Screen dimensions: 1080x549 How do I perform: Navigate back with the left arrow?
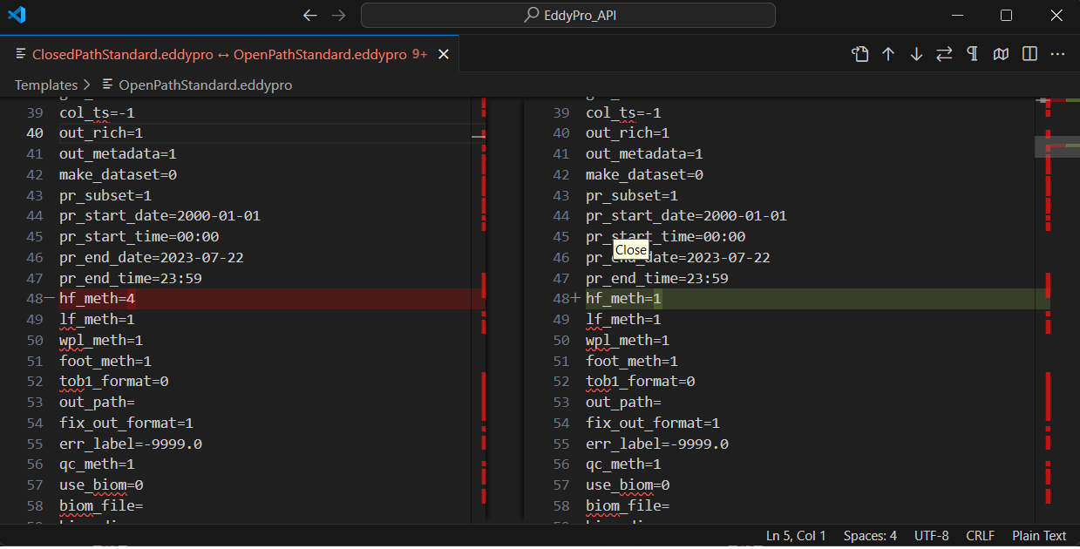(309, 15)
